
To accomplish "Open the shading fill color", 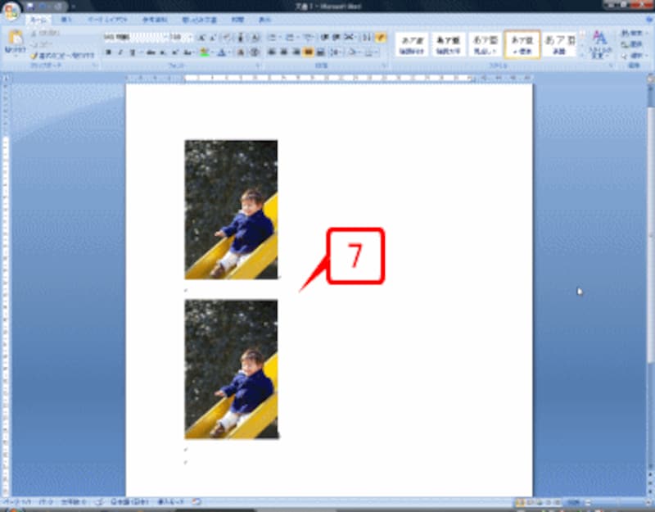I will (x=354, y=52).
